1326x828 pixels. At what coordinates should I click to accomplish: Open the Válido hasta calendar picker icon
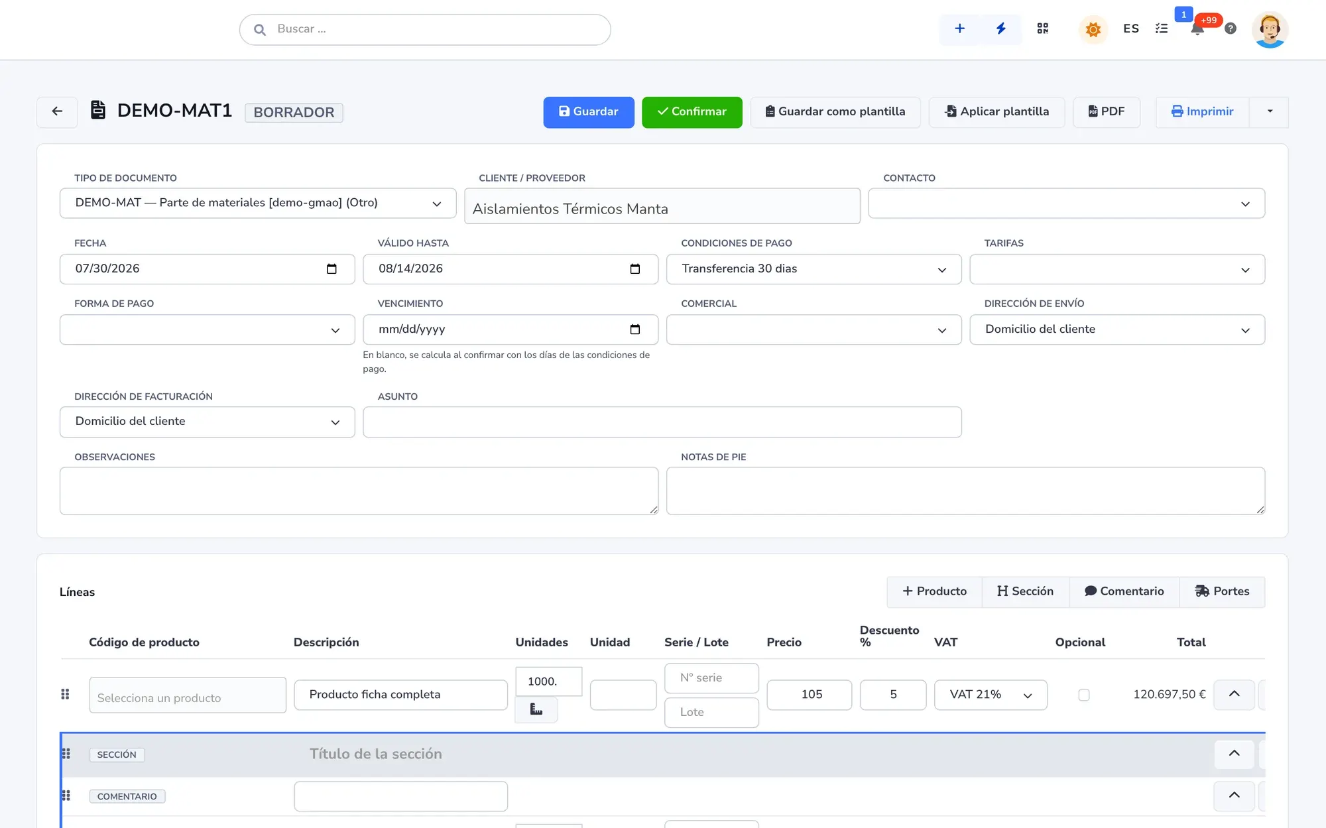pos(635,269)
